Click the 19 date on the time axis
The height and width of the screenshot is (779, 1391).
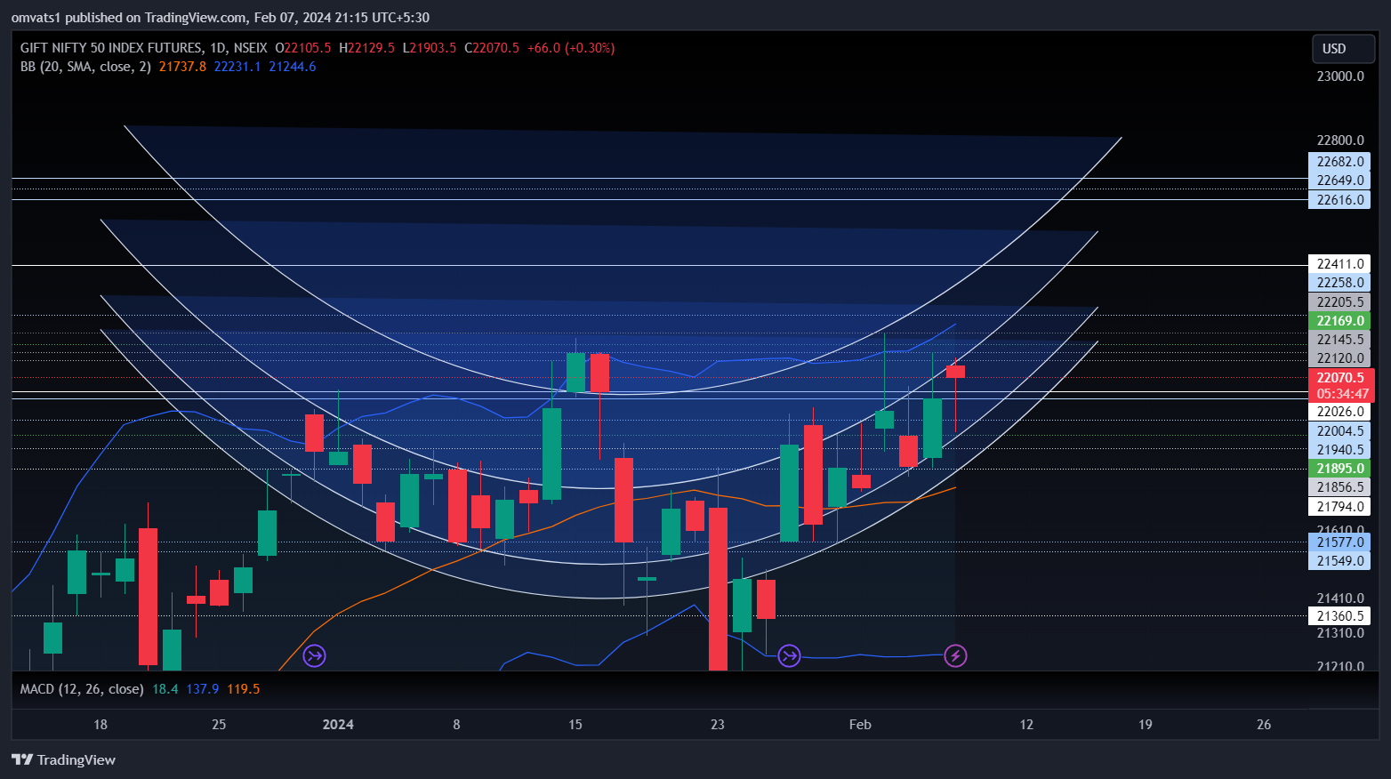(x=1146, y=725)
